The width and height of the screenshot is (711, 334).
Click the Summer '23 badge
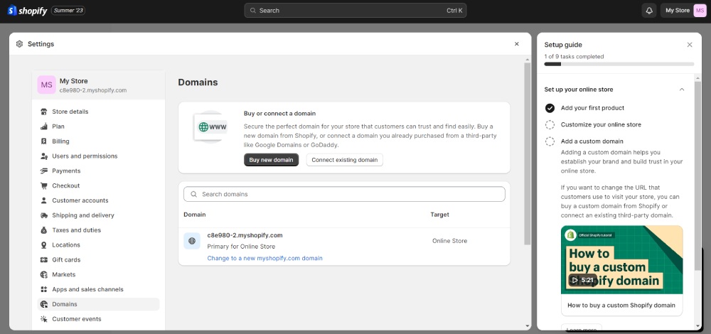pos(68,11)
